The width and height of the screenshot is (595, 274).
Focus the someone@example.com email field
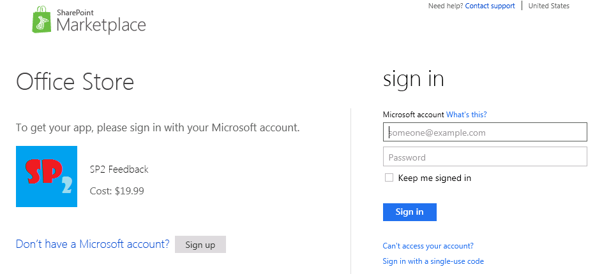(485, 132)
